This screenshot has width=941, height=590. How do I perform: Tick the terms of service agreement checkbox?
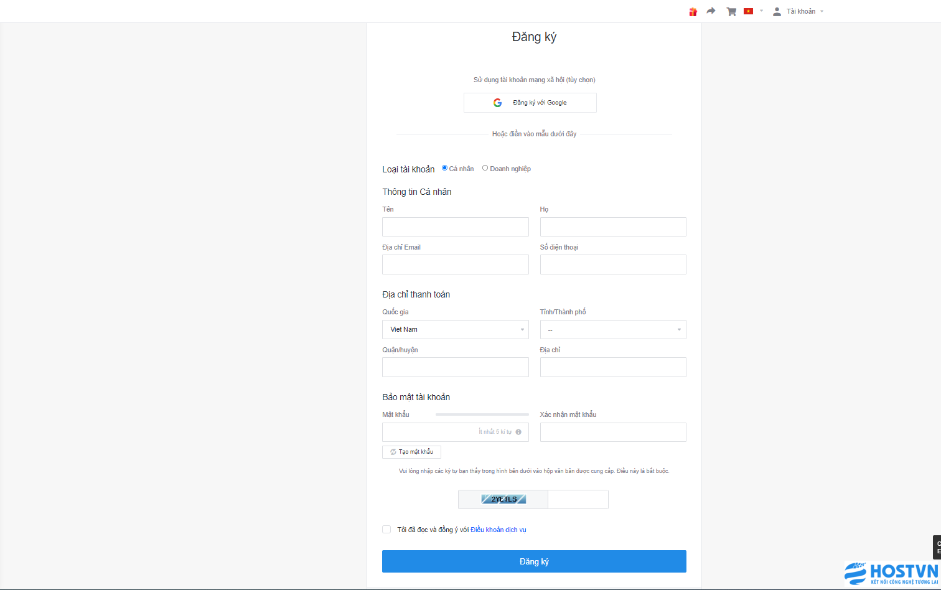tap(386, 530)
